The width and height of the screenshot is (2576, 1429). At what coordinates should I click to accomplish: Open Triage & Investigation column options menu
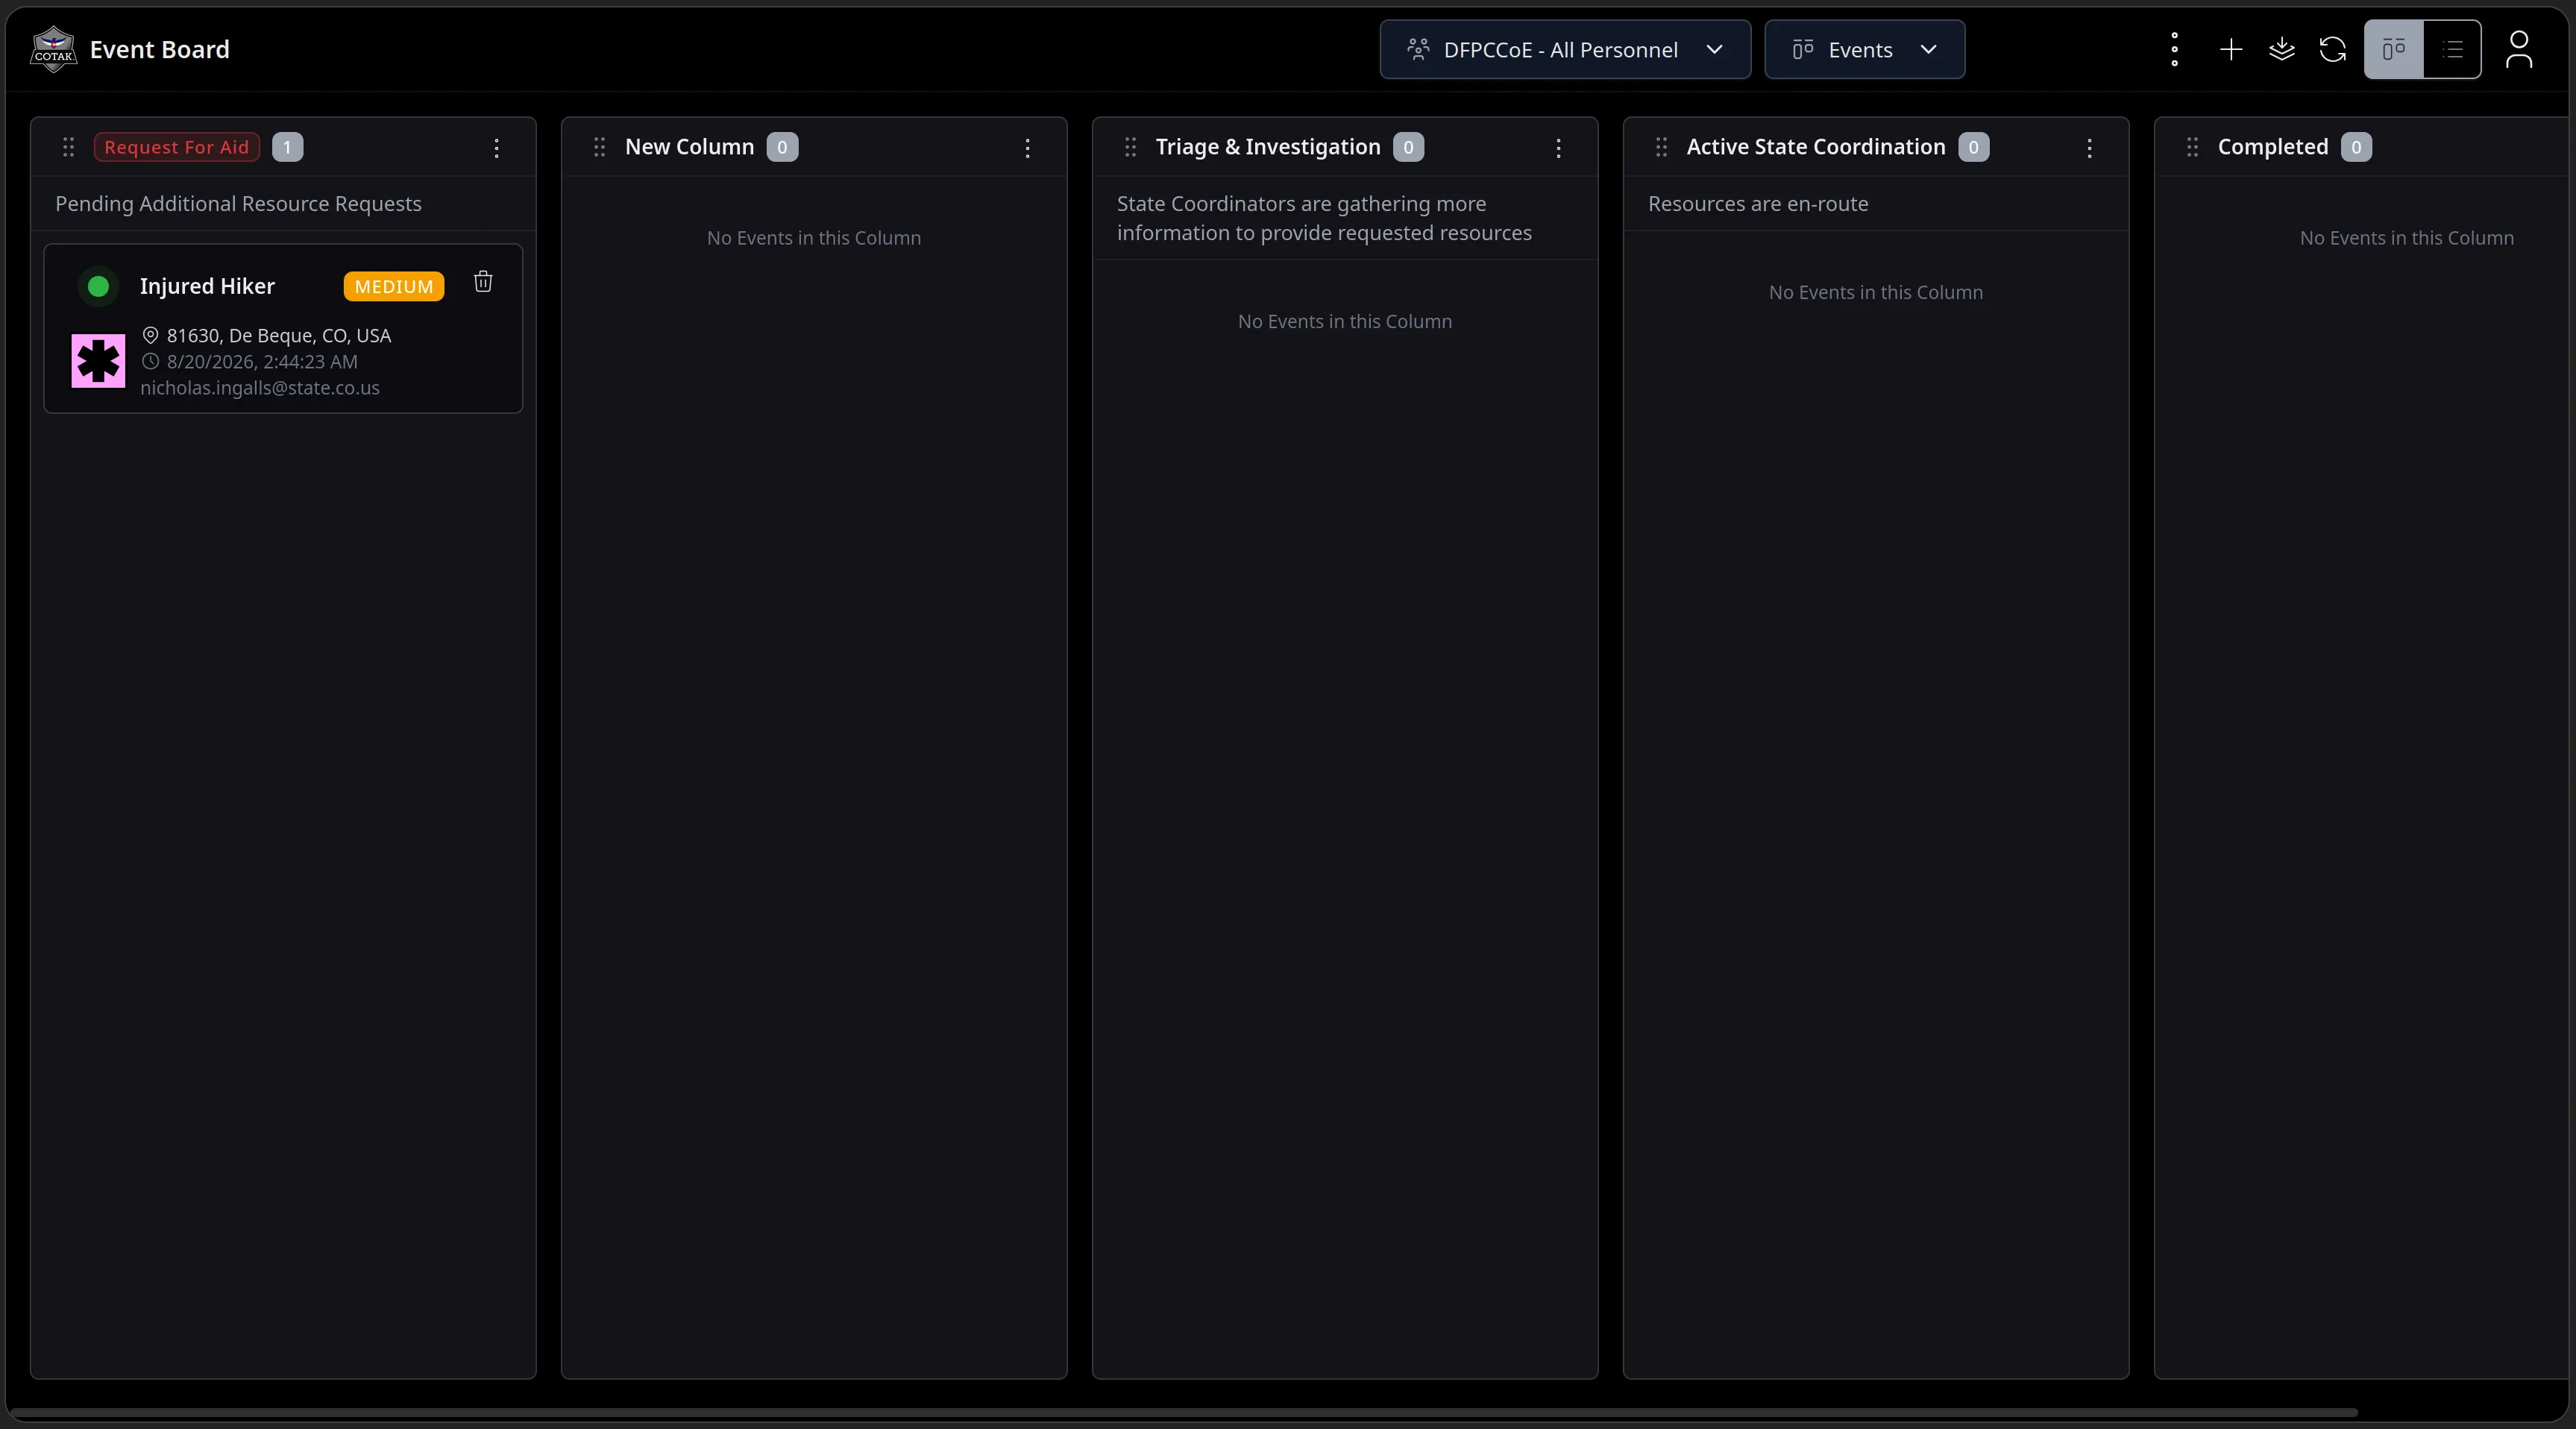pos(1558,148)
